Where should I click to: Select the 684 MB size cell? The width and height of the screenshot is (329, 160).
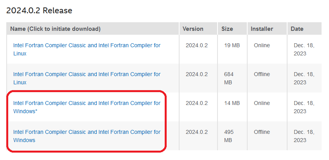229,78
